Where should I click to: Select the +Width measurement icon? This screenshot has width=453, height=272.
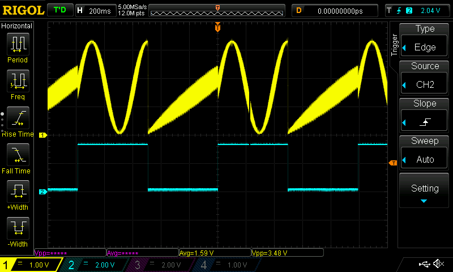[18, 192]
